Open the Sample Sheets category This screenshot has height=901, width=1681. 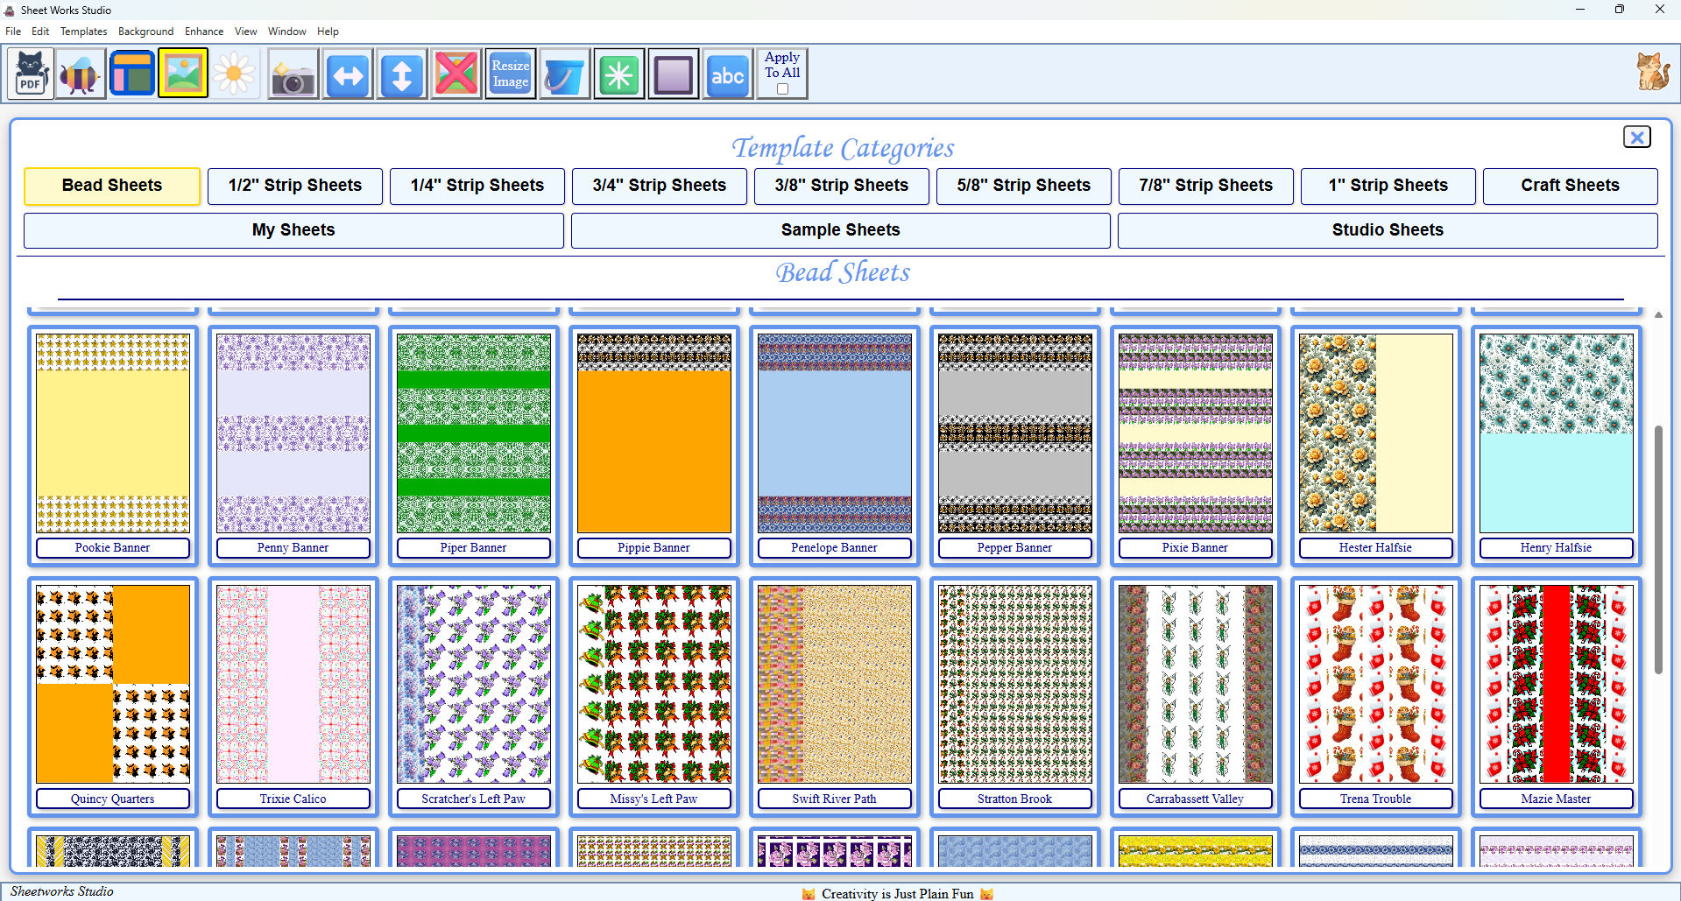840,229
